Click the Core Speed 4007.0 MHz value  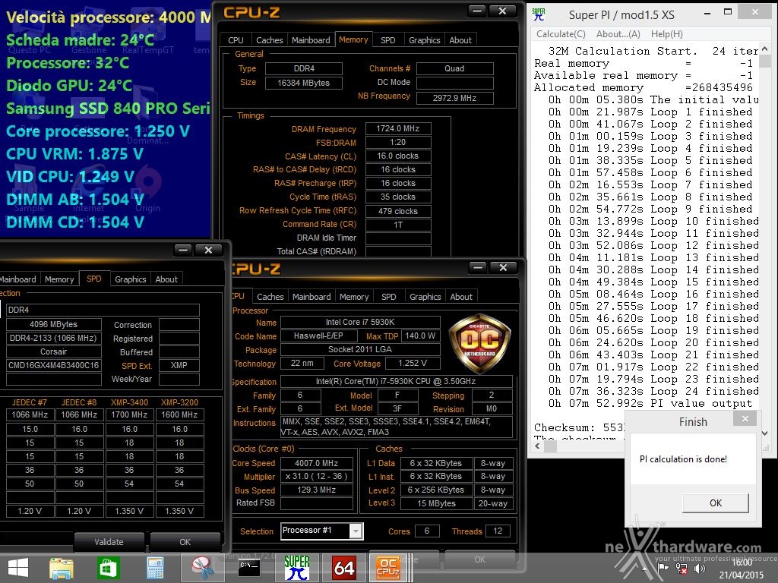(x=317, y=463)
